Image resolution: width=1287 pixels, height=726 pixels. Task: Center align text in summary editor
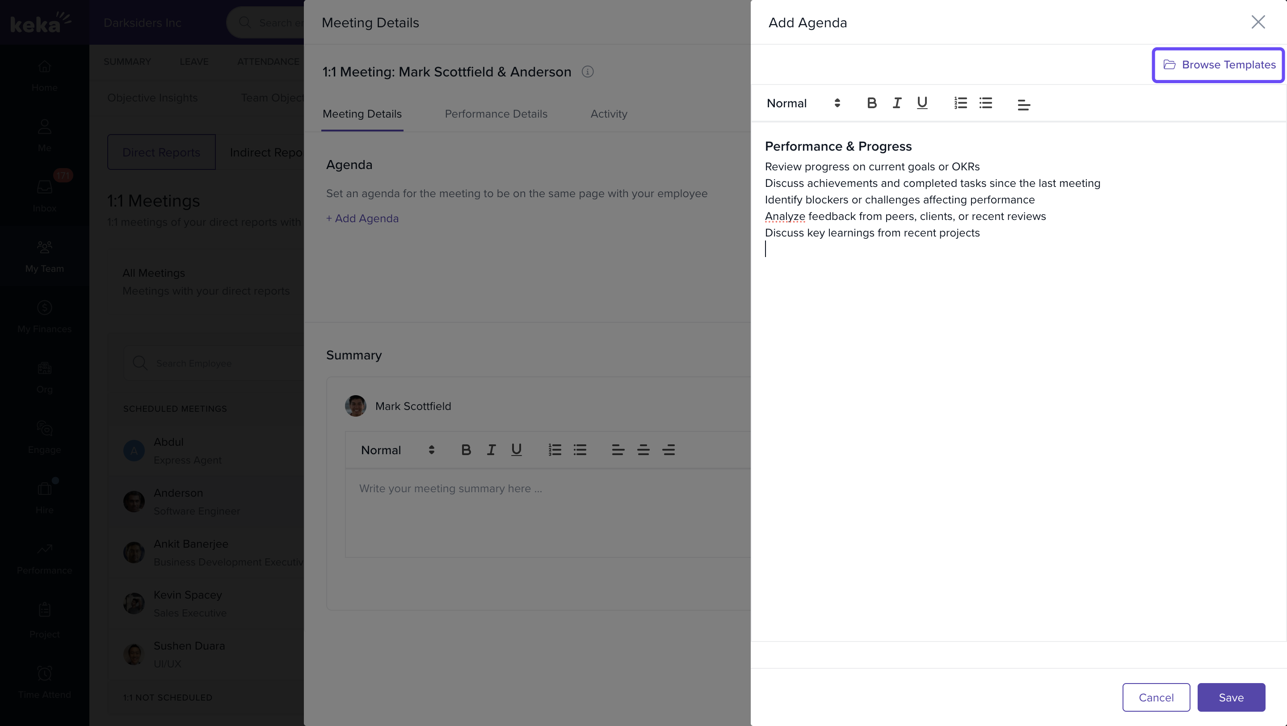pyautogui.click(x=643, y=450)
